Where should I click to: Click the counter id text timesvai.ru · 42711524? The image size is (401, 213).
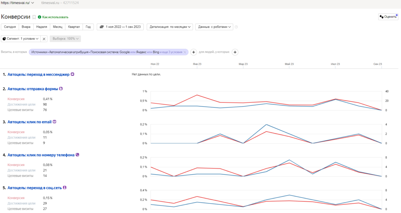coord(60,3)
